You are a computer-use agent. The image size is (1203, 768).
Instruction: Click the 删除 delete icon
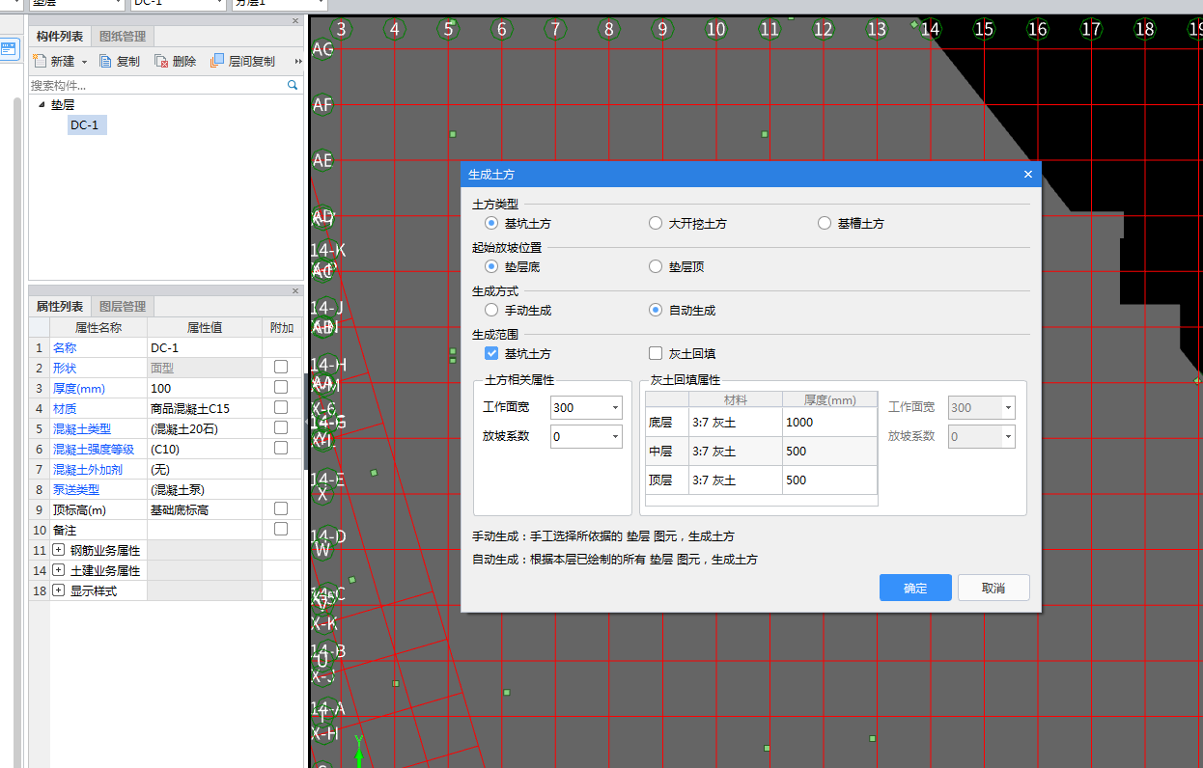coord(161,61)
